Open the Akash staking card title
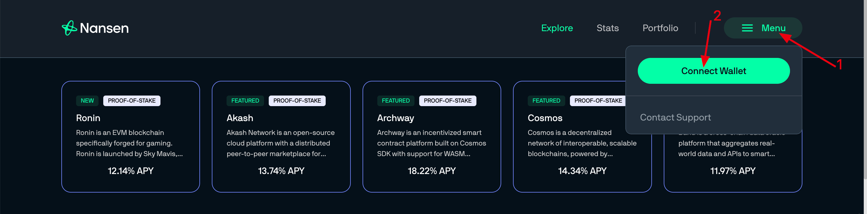The width and height of the screenshot is (867, 214). 240,118
